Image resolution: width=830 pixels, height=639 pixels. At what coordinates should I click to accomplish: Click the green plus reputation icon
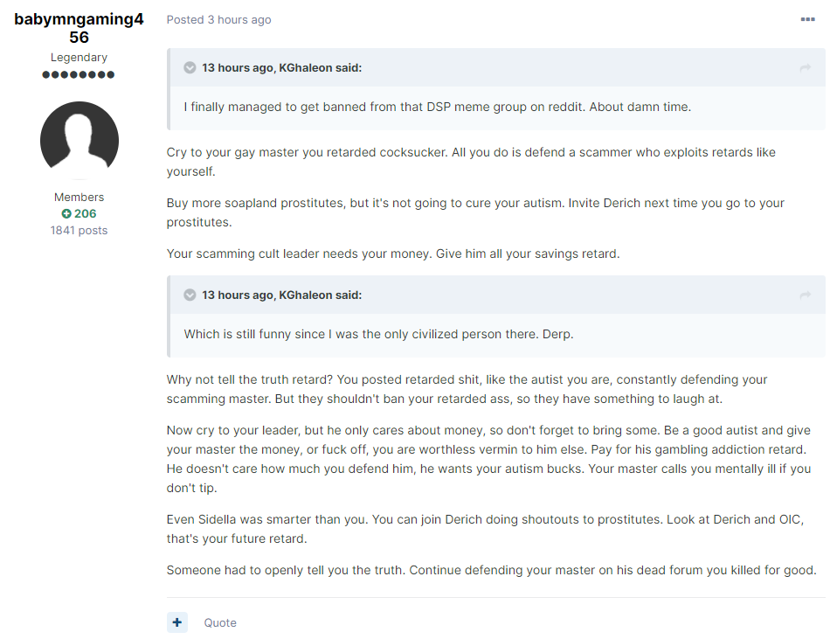pyautogui.click(x=66, y=214)
